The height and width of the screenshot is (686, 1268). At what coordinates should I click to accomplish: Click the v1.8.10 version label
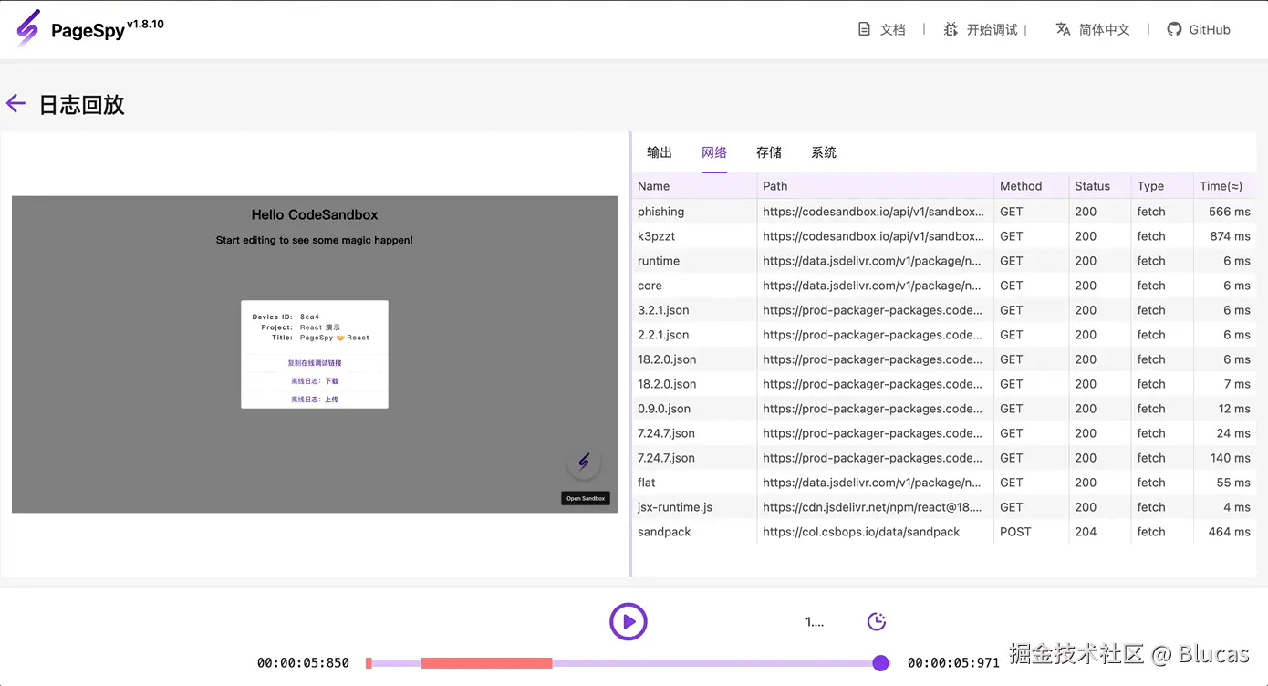point(146,25)
